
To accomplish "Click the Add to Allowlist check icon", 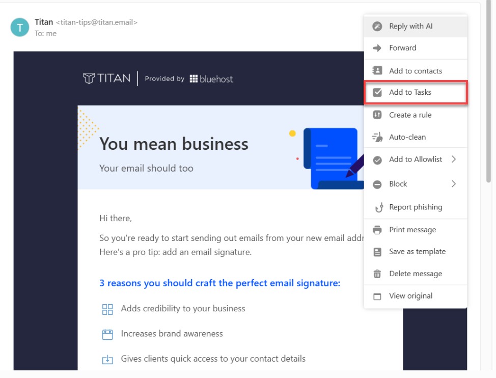I will pos(377,160).
